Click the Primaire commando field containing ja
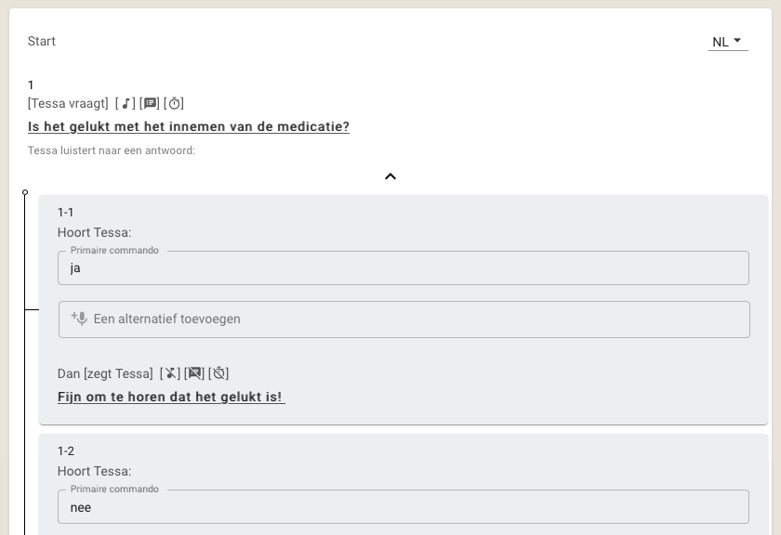 coord(404,268)
